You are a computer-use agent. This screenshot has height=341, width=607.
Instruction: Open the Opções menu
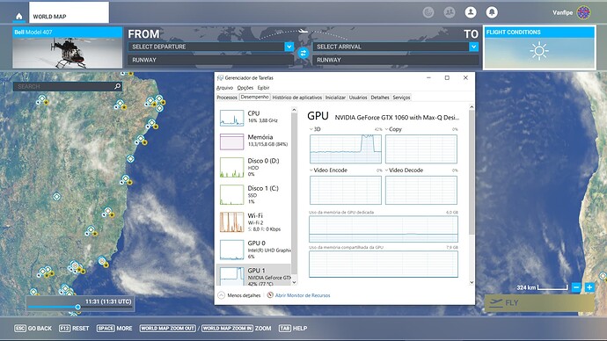coord(245,88)
